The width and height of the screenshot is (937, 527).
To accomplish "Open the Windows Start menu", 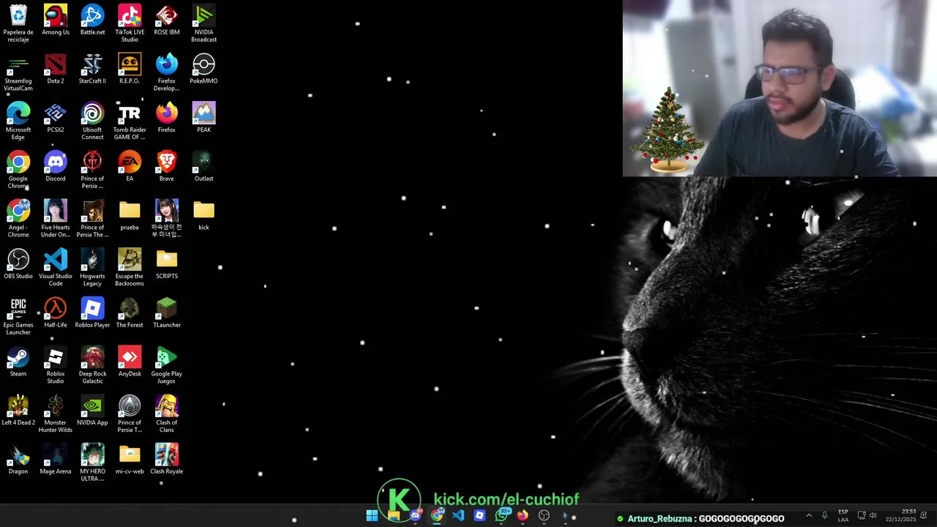I will pyautogui.click(x=372, y=516).
